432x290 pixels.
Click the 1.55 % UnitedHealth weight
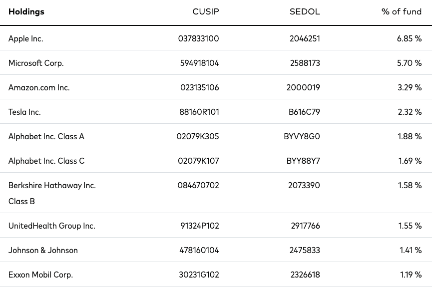(410, 226)
